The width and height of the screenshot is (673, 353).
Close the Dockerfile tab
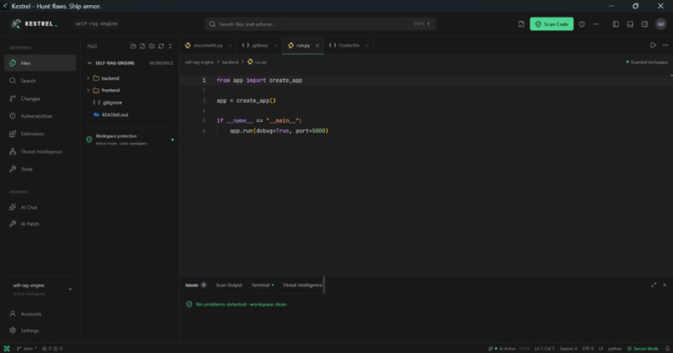pyautogui.click(x=367, y=45)
